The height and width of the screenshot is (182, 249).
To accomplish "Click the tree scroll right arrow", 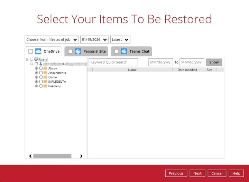I will [x=81, y=156].
